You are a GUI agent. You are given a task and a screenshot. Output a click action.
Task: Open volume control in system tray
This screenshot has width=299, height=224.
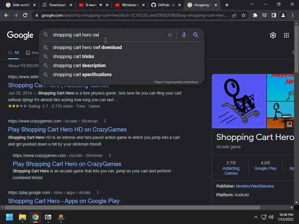click(271, 217)
